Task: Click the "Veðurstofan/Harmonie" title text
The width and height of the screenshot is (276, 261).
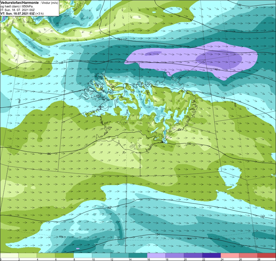Action: pos(19,3)
